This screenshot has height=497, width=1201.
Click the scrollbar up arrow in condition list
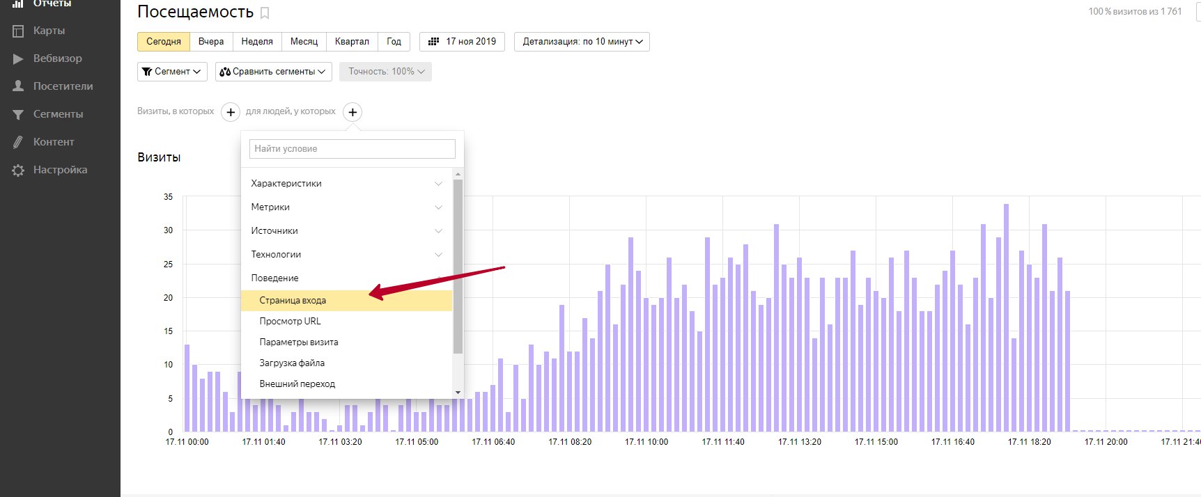click(458, 174)
